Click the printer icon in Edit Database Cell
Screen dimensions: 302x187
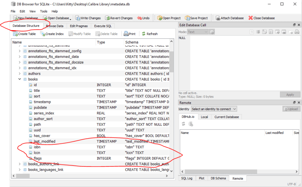297,32
